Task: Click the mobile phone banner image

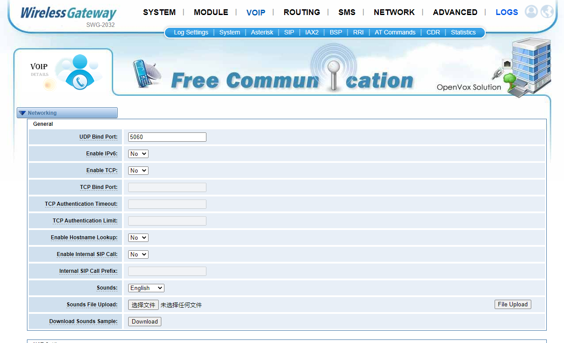Action: coord(147,74)
